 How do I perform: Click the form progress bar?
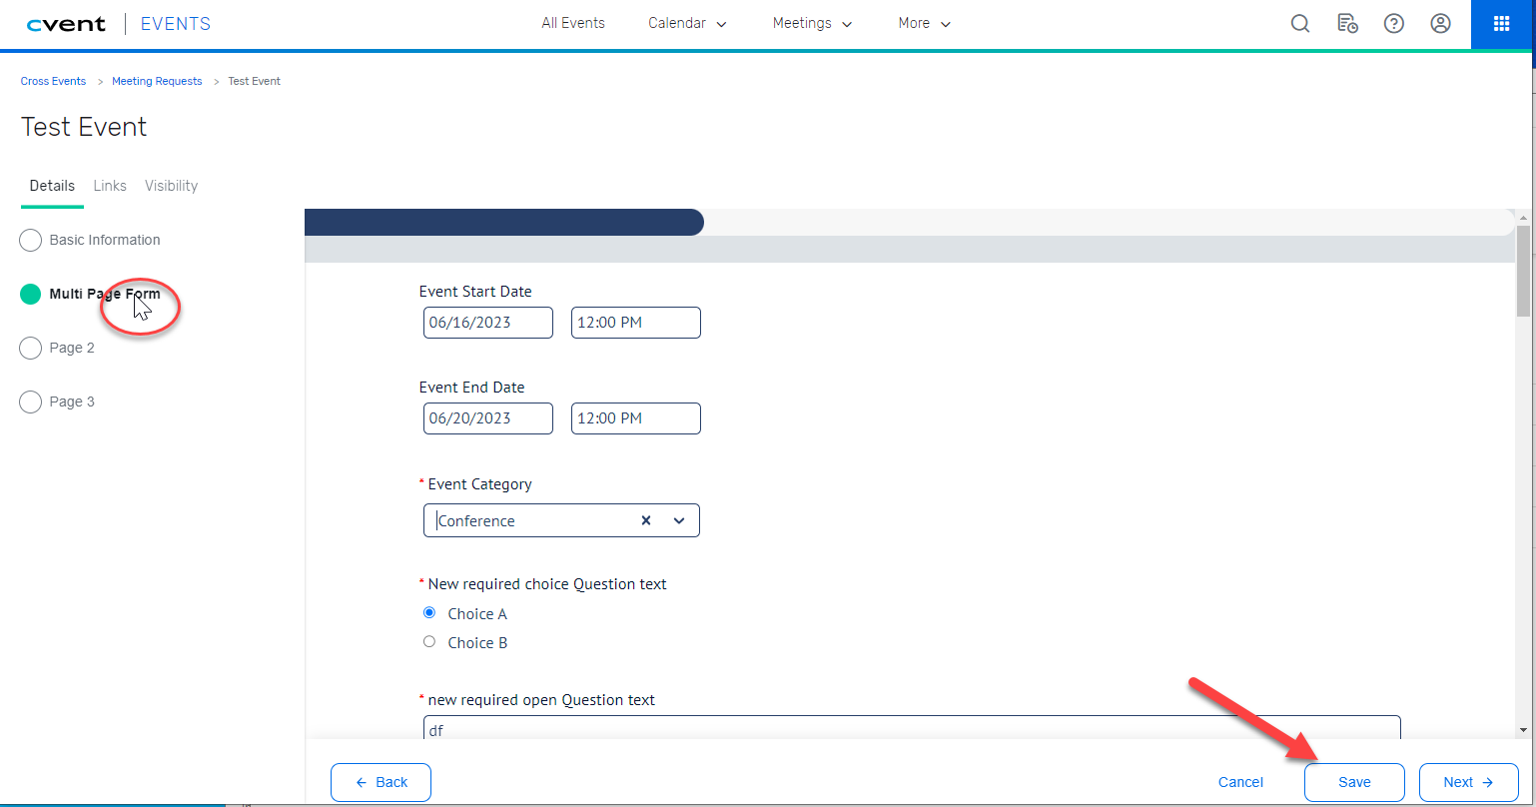tap(909, 222)
